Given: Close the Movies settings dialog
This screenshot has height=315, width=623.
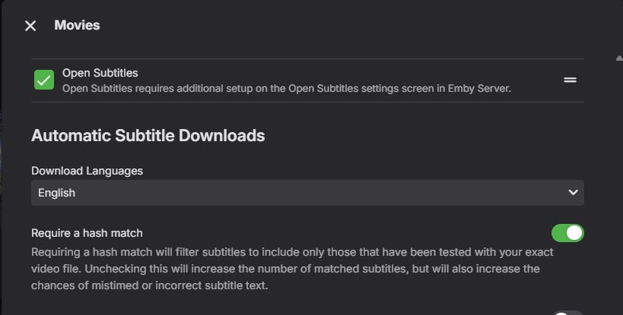Looking at the screenshot, I should click(x=30, y=26).
